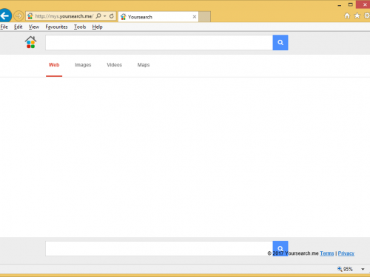Open the Tools menu
Image resolution: width=370 pixels, height=277 pixels.
[80, 27]
